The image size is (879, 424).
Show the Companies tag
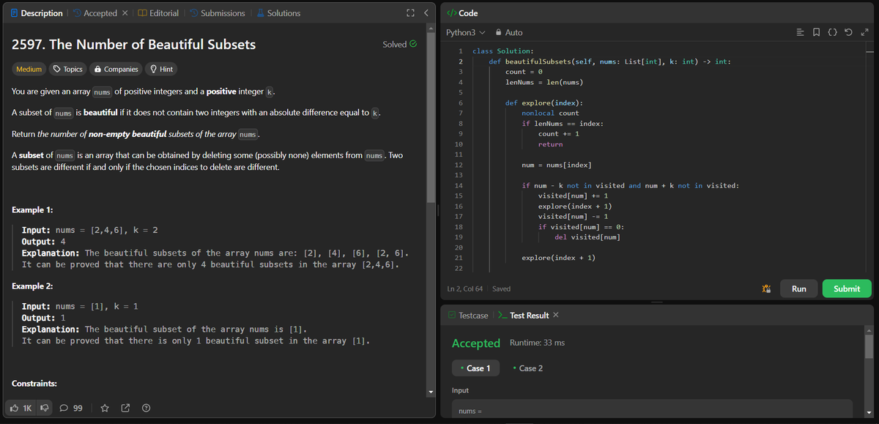[x=116, y=69]
